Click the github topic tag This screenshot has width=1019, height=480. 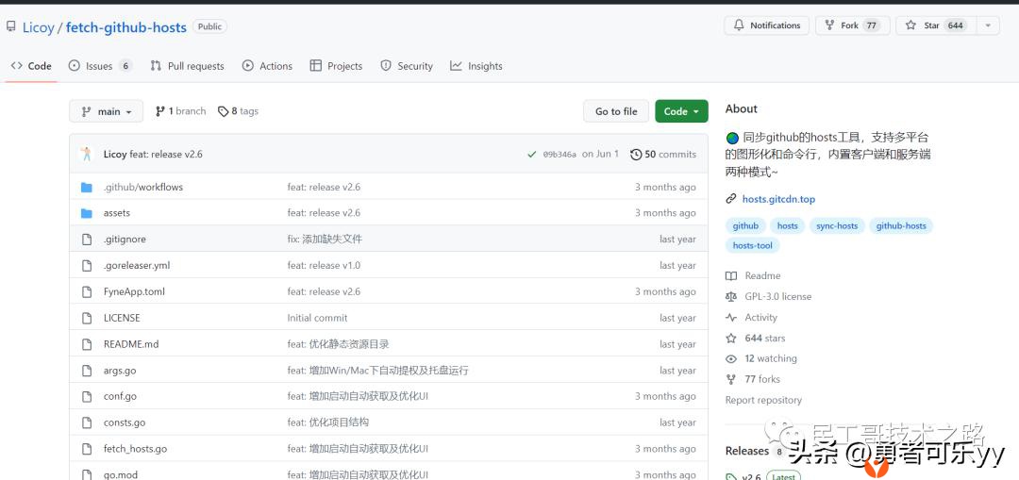tap(745, 226)
